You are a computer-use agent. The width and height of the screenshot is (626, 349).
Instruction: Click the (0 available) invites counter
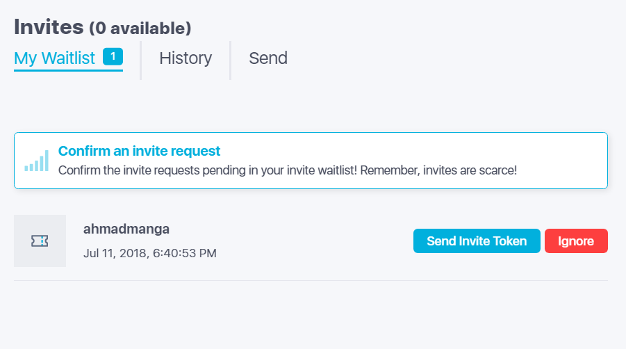click(140, 29)
